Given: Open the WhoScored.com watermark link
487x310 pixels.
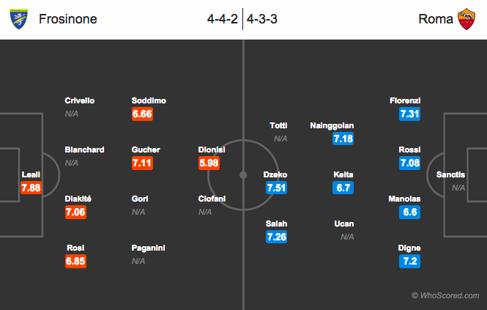Looking at the screenshot, I should click(445, 295).
